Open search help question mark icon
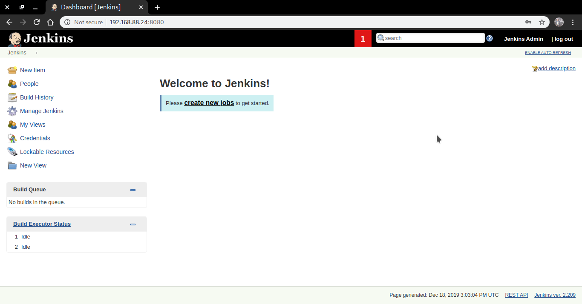Viewport: 582px width, 304px height. click(x=490, y=38)
